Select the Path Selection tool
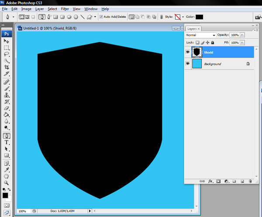This screenshot has height=217, width=262. [7, 149]
